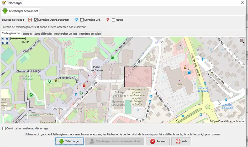Click the blue GPS data pin icon
248x147 pixels.
pos(76,20)
